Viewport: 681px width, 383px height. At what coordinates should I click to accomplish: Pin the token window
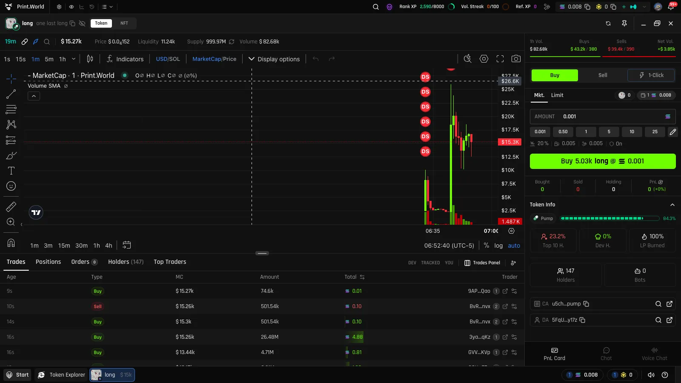624,23
